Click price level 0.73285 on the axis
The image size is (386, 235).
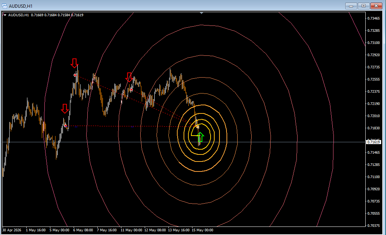[373, 30]
